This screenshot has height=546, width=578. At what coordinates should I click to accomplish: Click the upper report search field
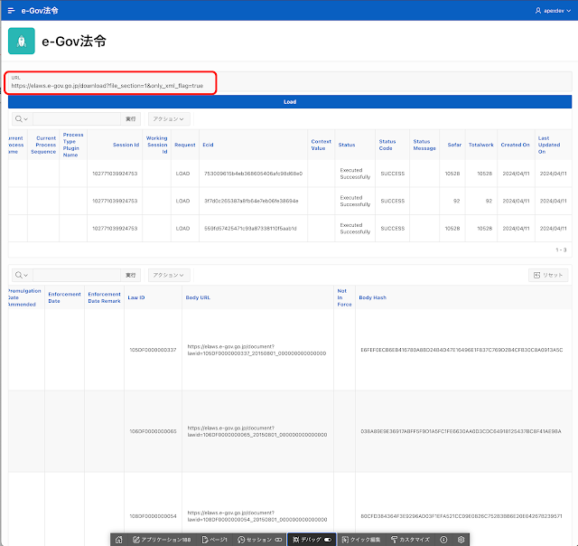pyautogui.click(x=77, y=118)
